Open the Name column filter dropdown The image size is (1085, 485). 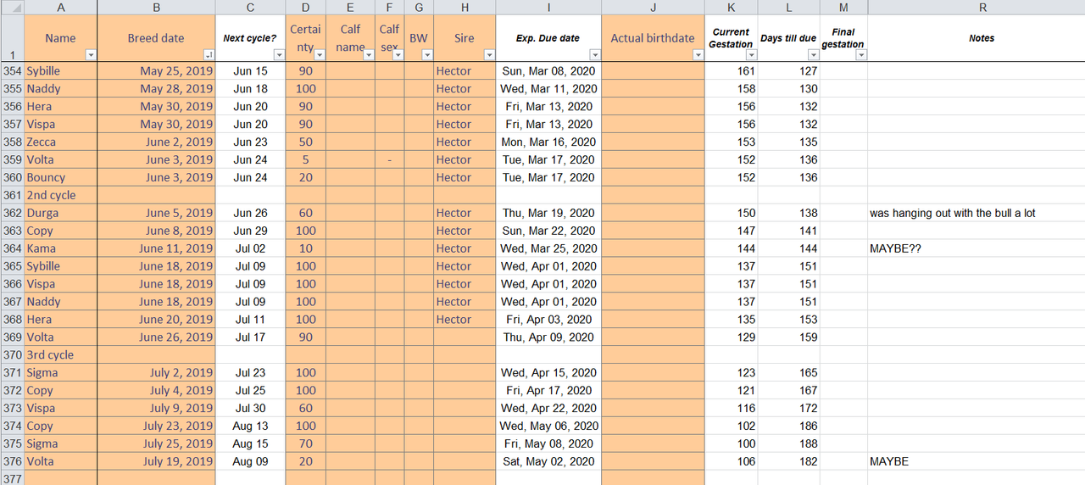coord(91,55)
